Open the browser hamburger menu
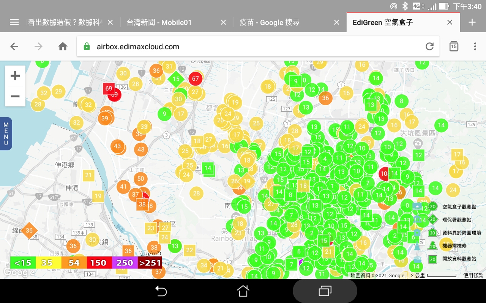 tap(14, 22)
